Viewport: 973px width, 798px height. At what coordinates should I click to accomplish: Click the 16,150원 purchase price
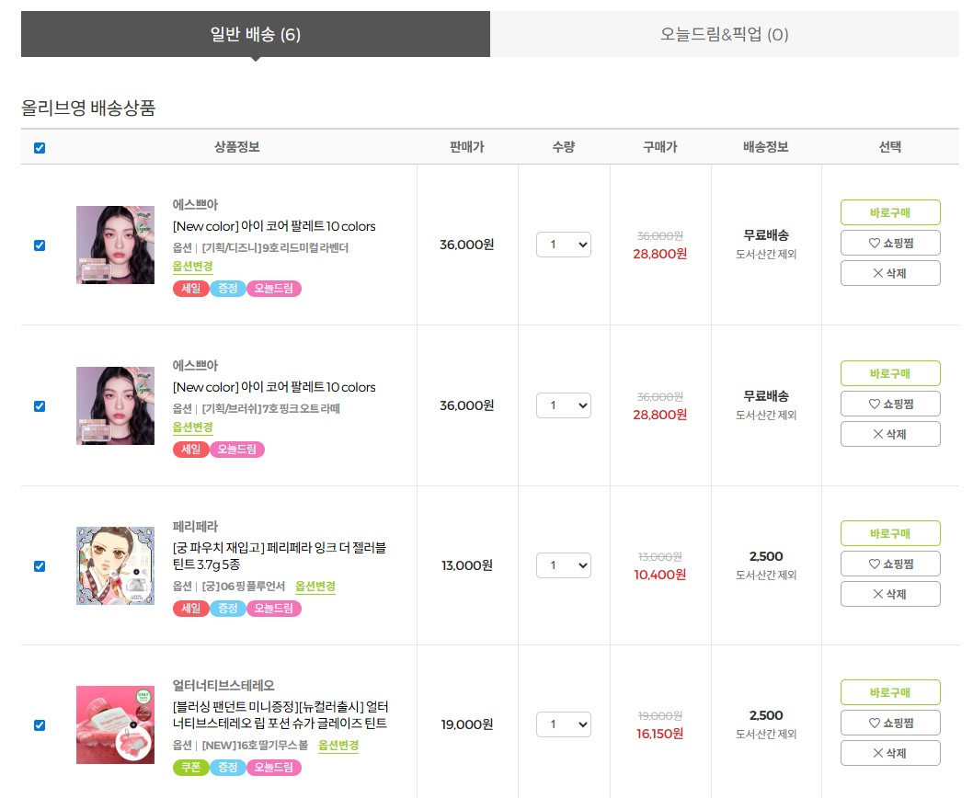[659, 734]
